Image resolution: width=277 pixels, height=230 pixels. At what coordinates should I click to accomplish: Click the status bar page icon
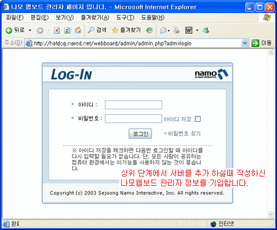pos(6,224)
